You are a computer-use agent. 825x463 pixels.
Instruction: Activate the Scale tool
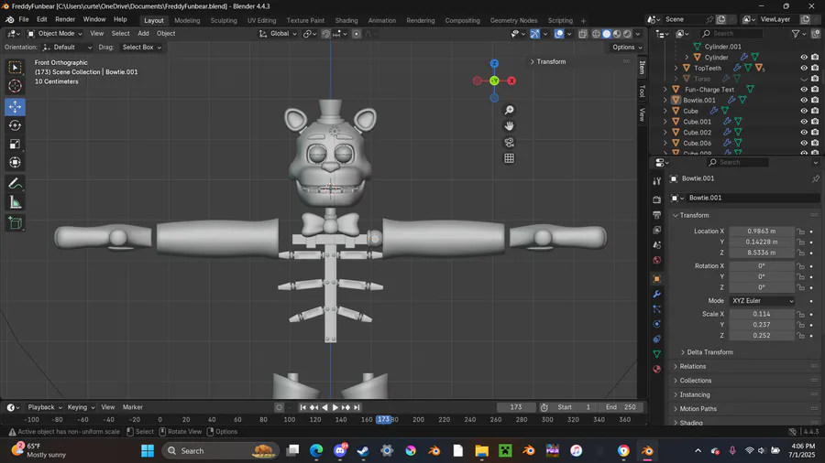[x=15, y=144]
